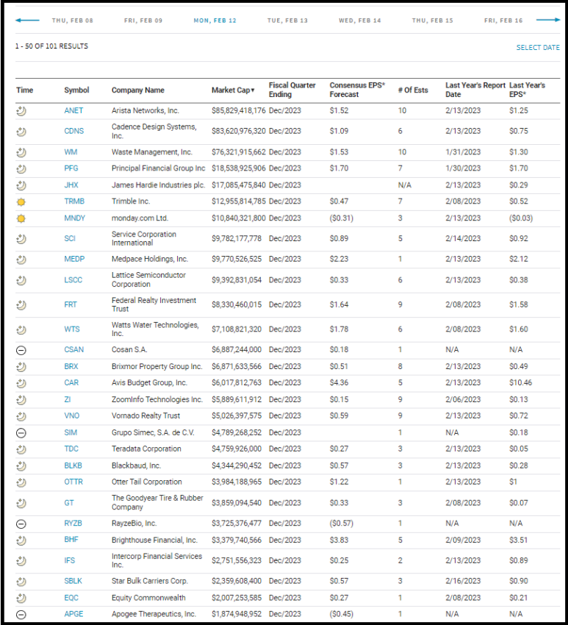568x625 pixels.
Task: Click 1 - 50 OF 101 RESULTS text
Action: click(x=51, y=46)
